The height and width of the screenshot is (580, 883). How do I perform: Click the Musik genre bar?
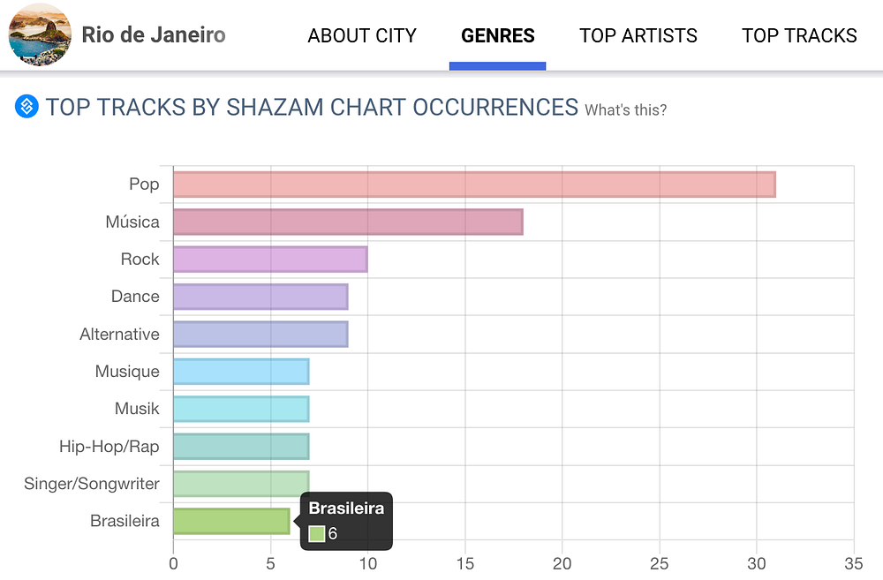241,409
